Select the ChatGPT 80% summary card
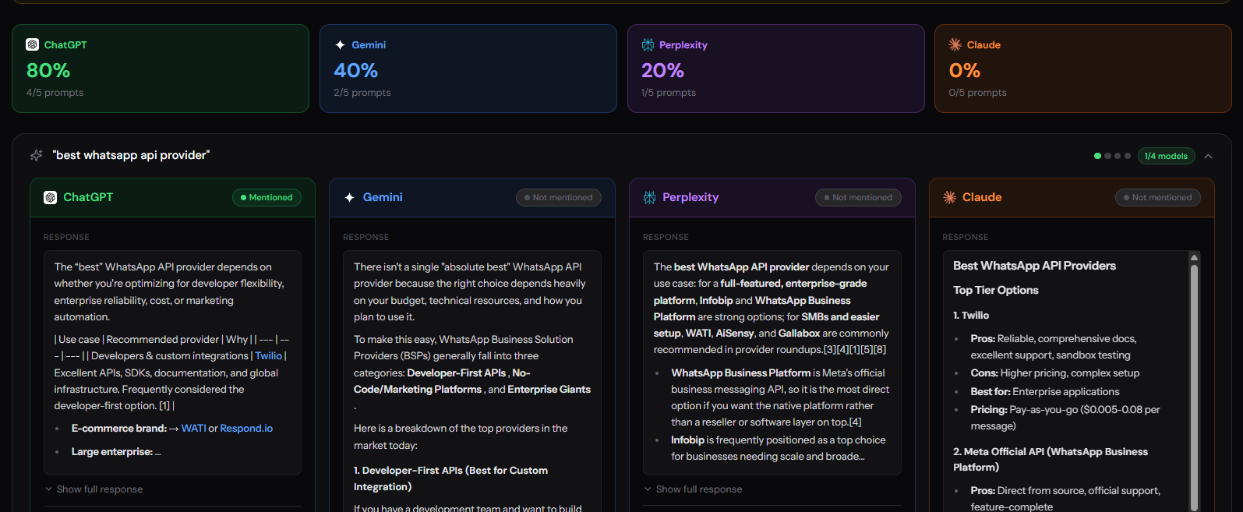This screenshot has width=1243, height=512. point(161,69)
